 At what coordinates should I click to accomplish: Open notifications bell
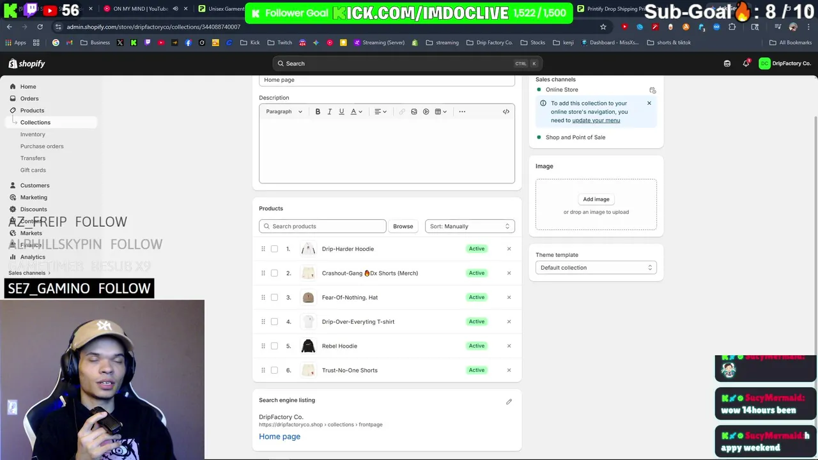coord(746,63)
